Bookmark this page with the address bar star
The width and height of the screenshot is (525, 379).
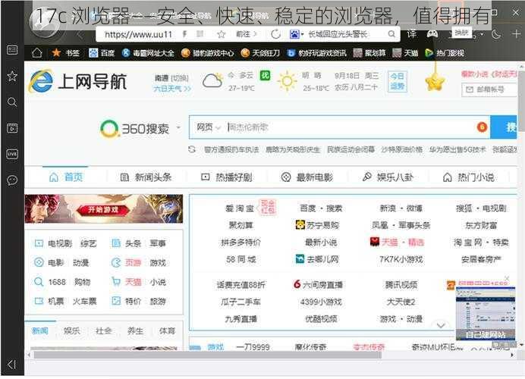coord(222,34)
